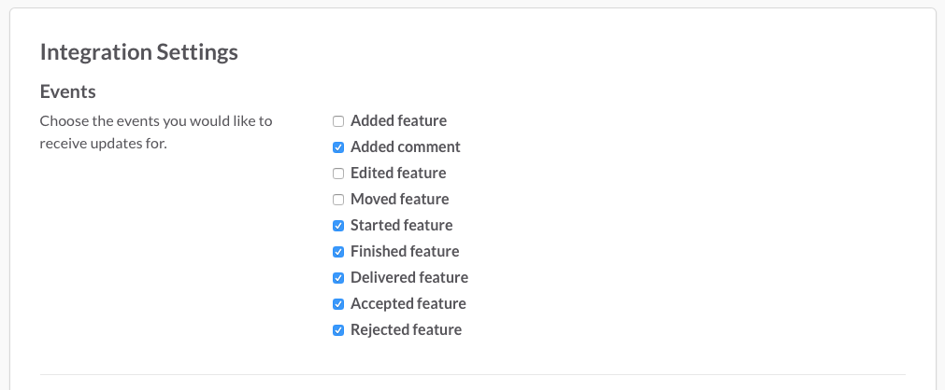This screenshot has width=945, height=390.
Task: Uncheck the Added comment checkbox
Action: coord(338,147)
